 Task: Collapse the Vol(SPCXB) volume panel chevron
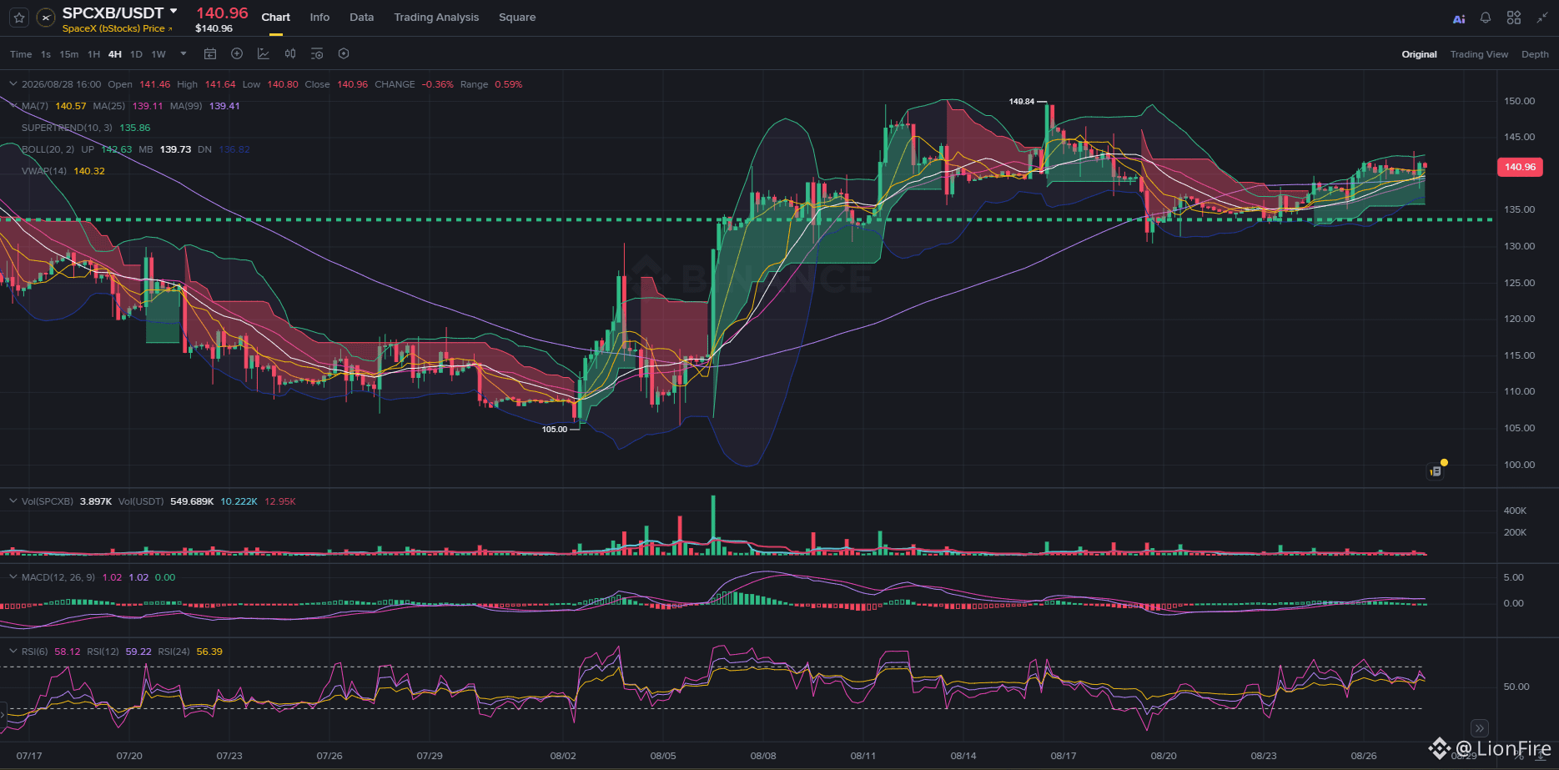tap(13, 501)
